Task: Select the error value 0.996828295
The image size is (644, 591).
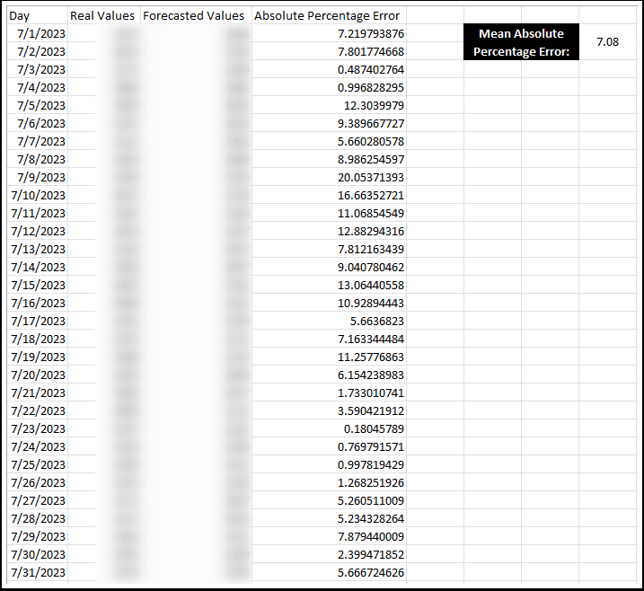Action: (329, 87)
